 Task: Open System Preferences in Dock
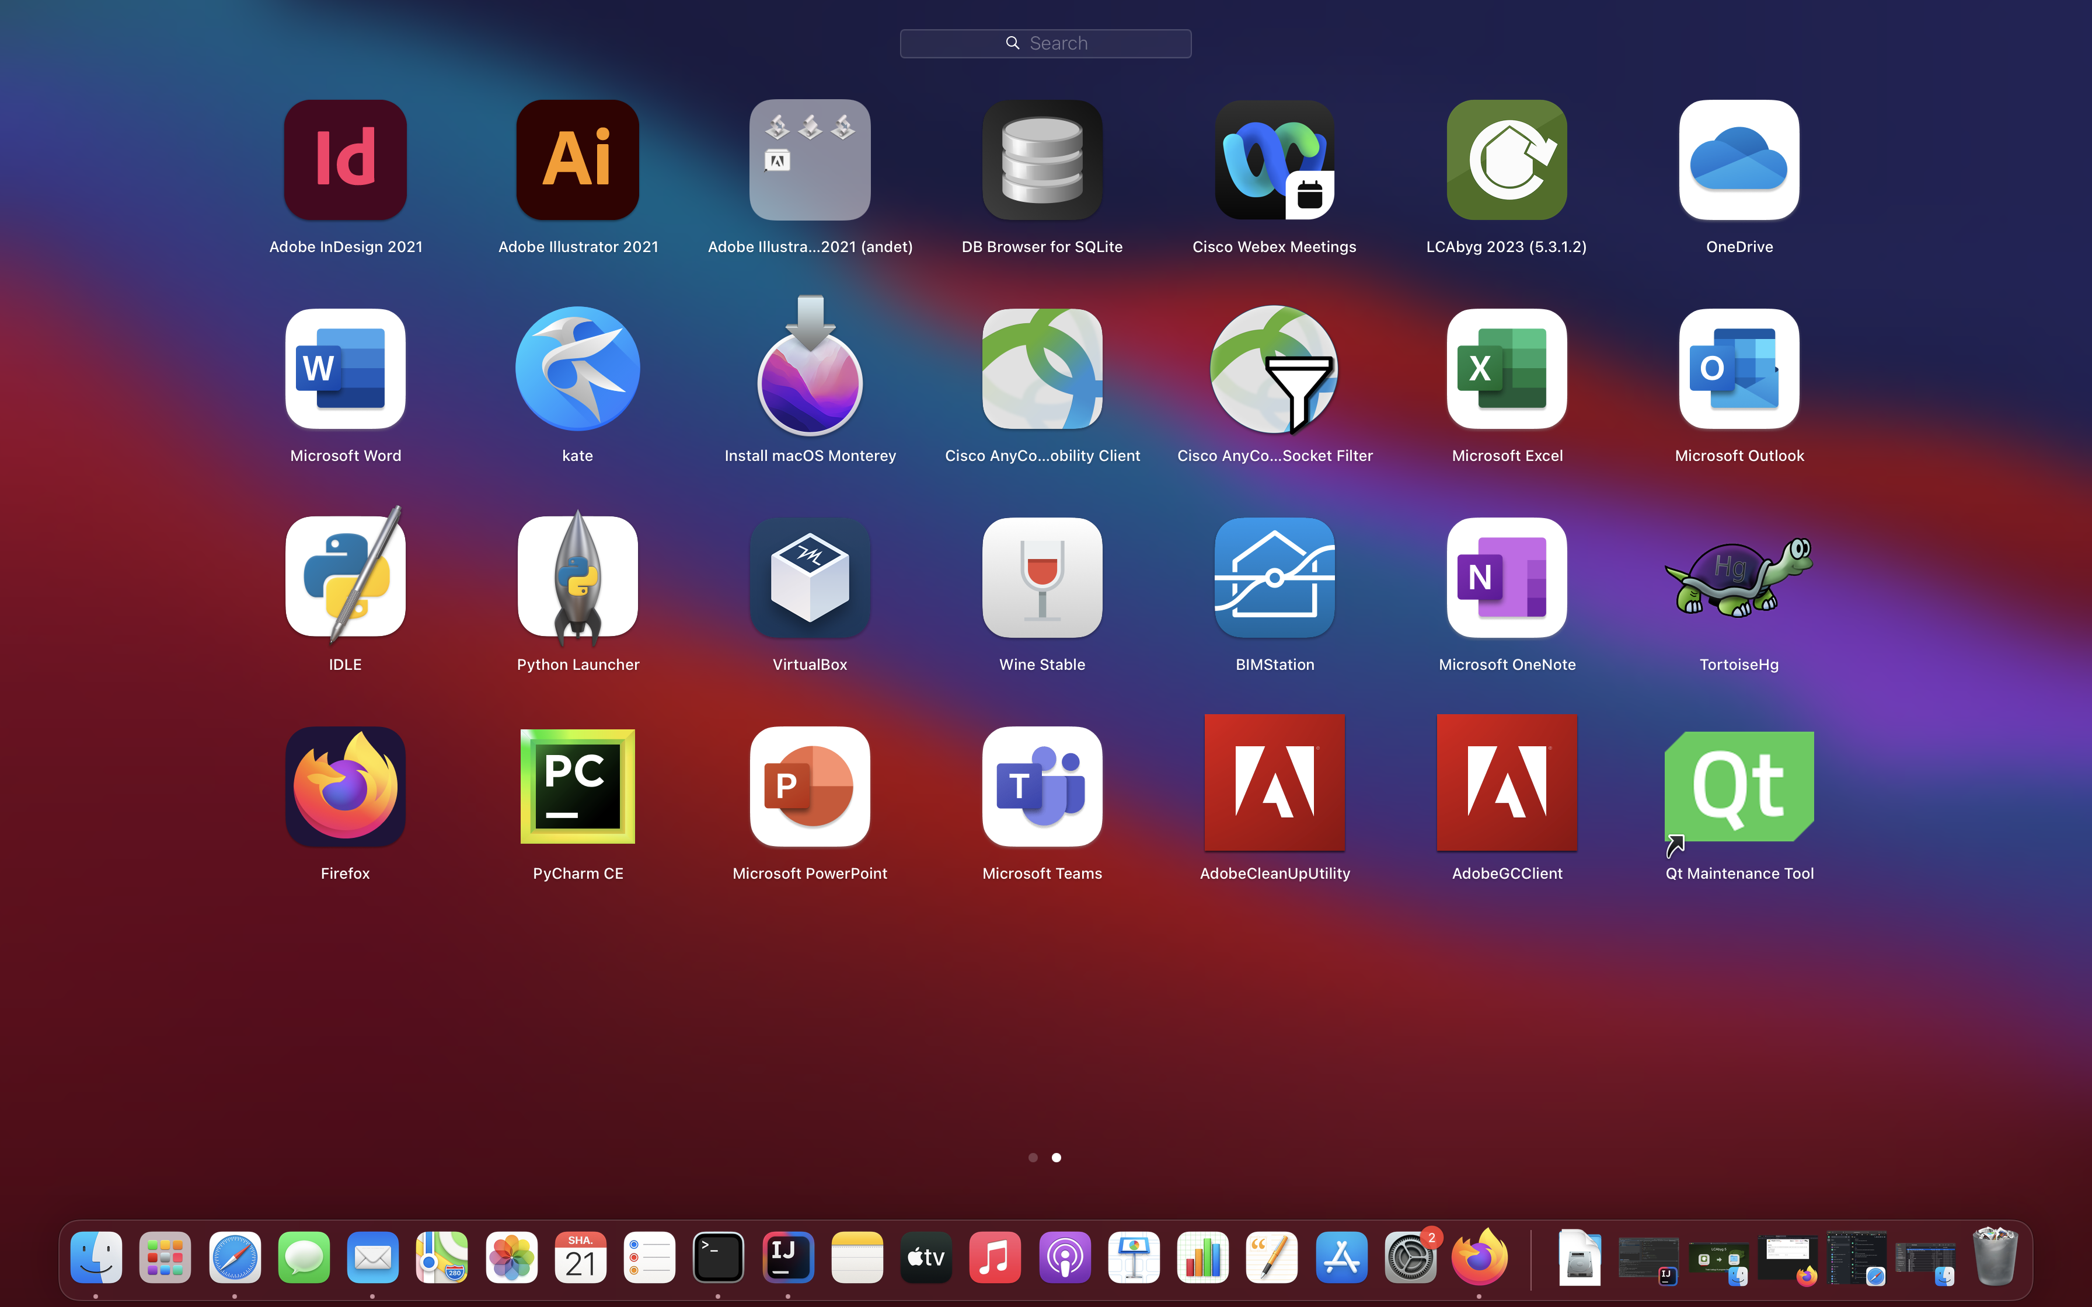pyautogui.click(x=1409, y=1258)
